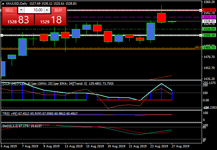This screenshot has height=150, width=217.
Task: Select the green 1516.04 level label
Action: pyautogui.click(x=209, y=29)
